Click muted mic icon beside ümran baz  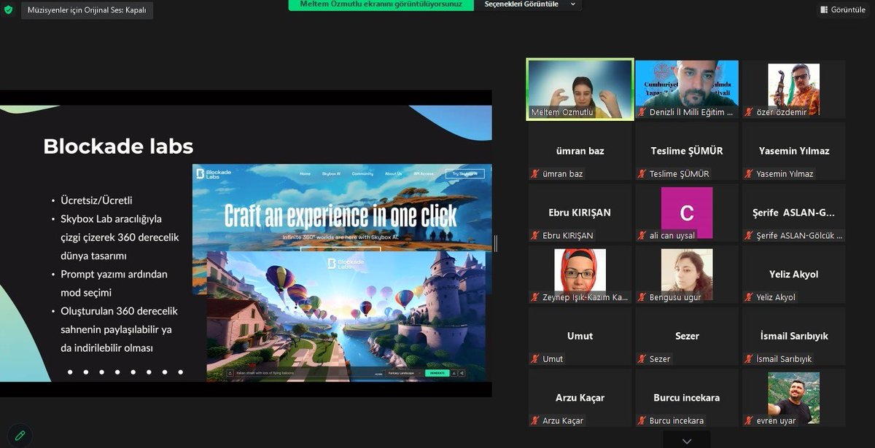point(536,174)
